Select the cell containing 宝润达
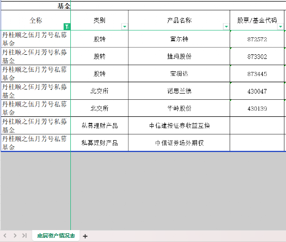 179,73
